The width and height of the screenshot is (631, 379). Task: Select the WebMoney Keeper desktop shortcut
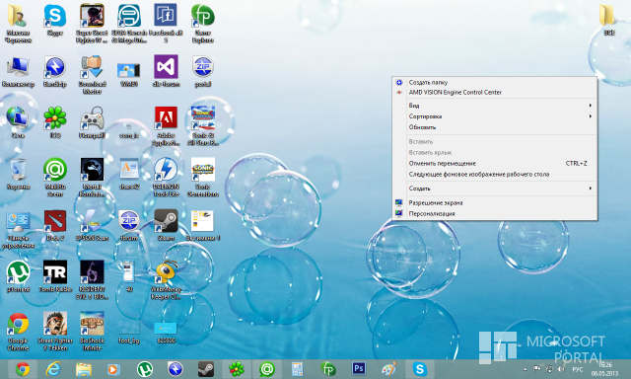166,280
